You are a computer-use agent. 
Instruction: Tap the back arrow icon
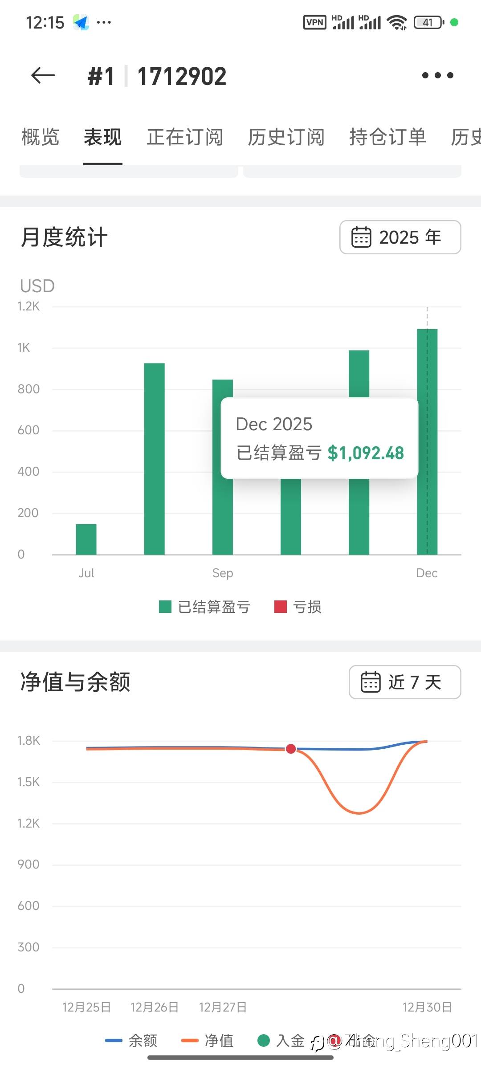coord(43,75)
